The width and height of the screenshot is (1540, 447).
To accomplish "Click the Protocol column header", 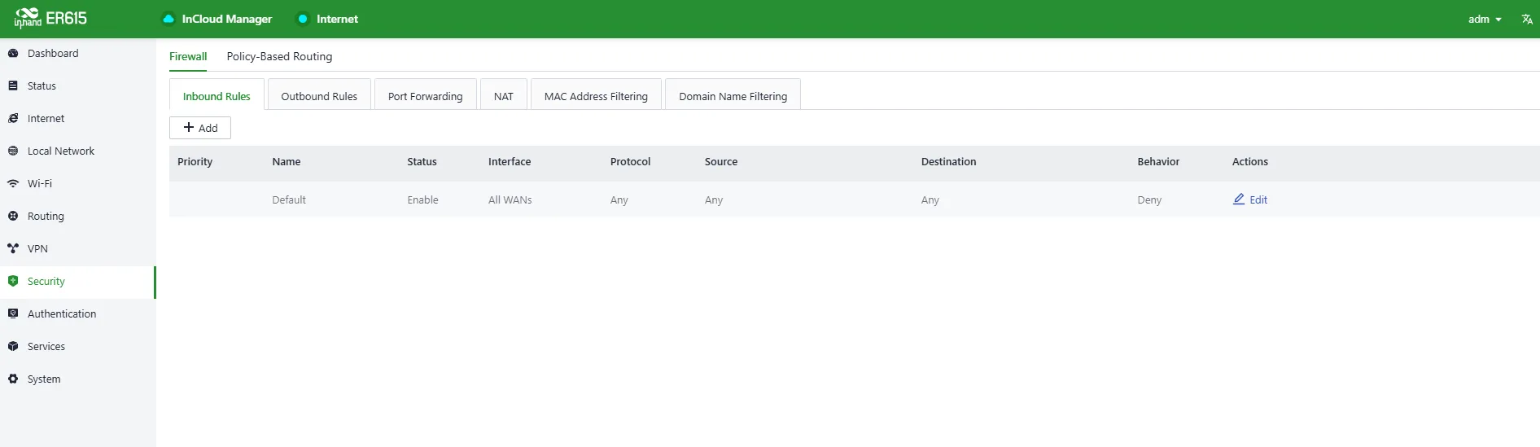I will [630, 161].
